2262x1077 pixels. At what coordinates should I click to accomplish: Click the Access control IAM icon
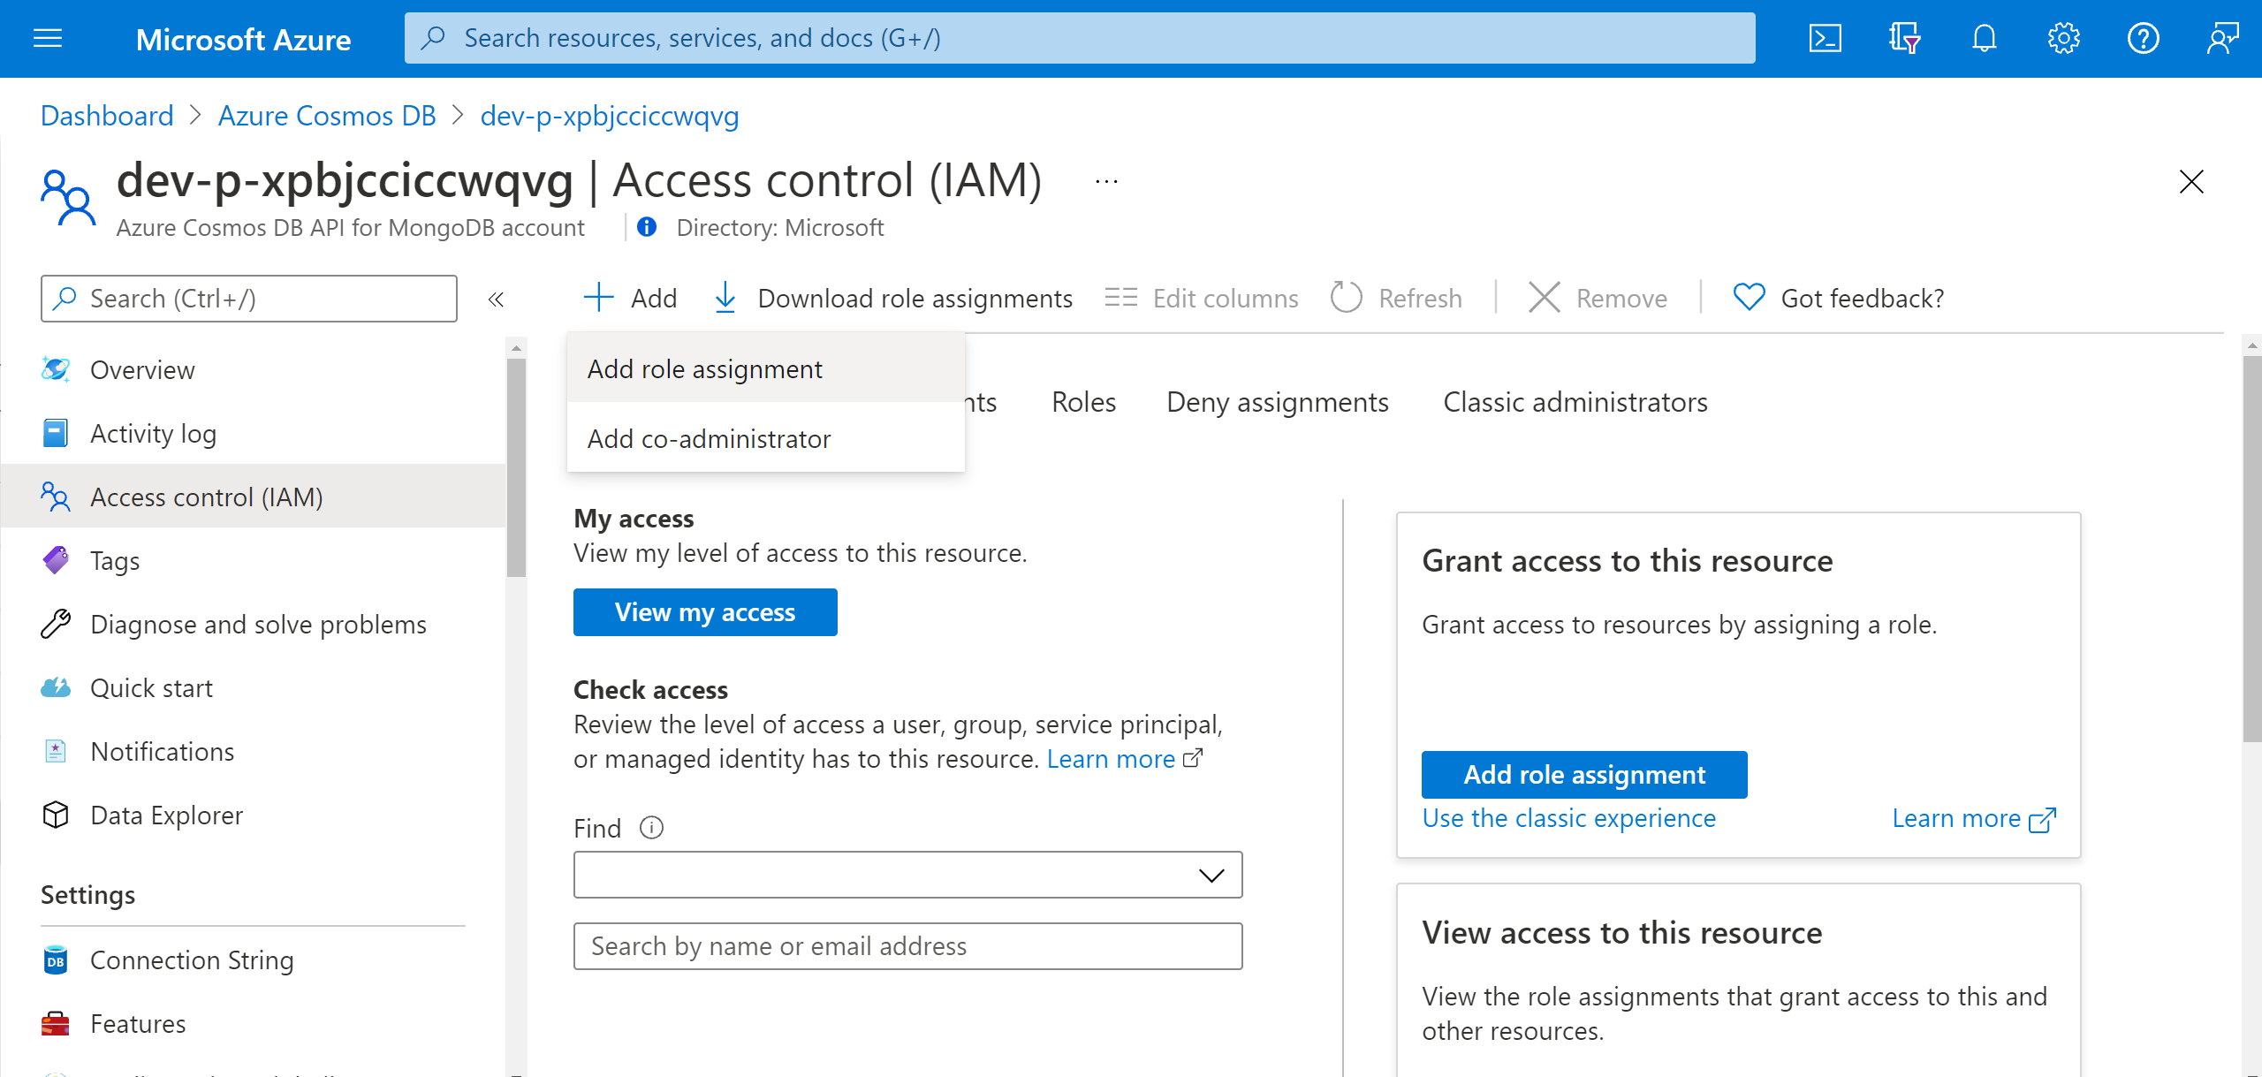click(x=55, y=496)
